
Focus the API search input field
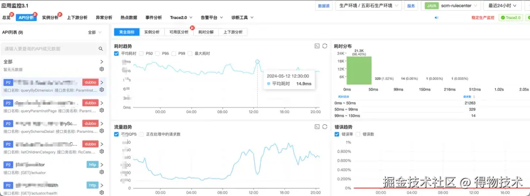tap(54, 49)
